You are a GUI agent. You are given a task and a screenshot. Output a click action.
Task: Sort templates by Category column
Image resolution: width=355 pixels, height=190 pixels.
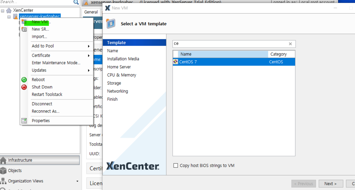point(281,54)
